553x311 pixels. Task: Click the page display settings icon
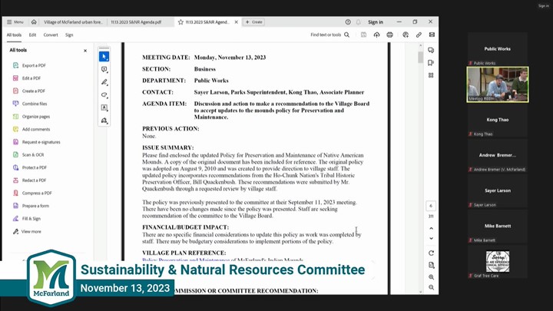click(431, 265)
